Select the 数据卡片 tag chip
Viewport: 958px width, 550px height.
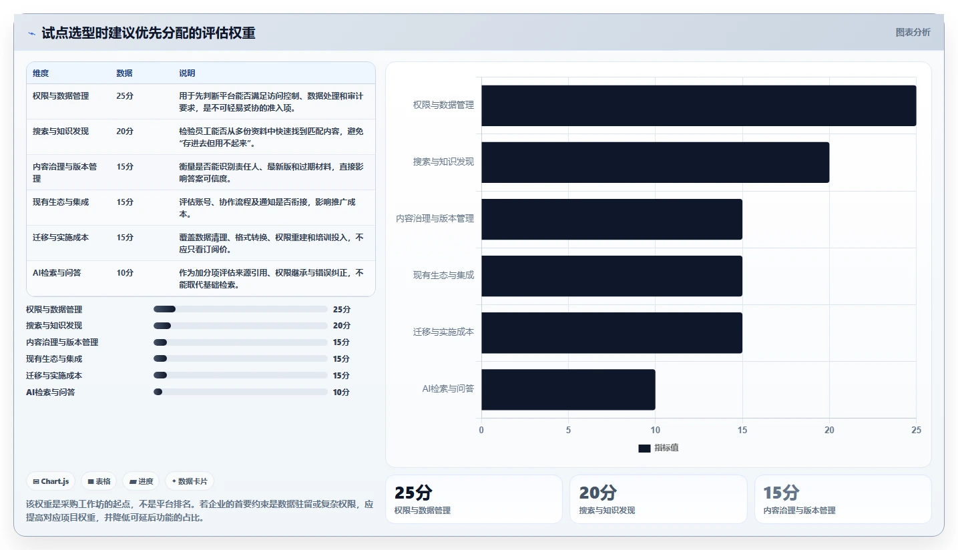[x=190, y=481]
